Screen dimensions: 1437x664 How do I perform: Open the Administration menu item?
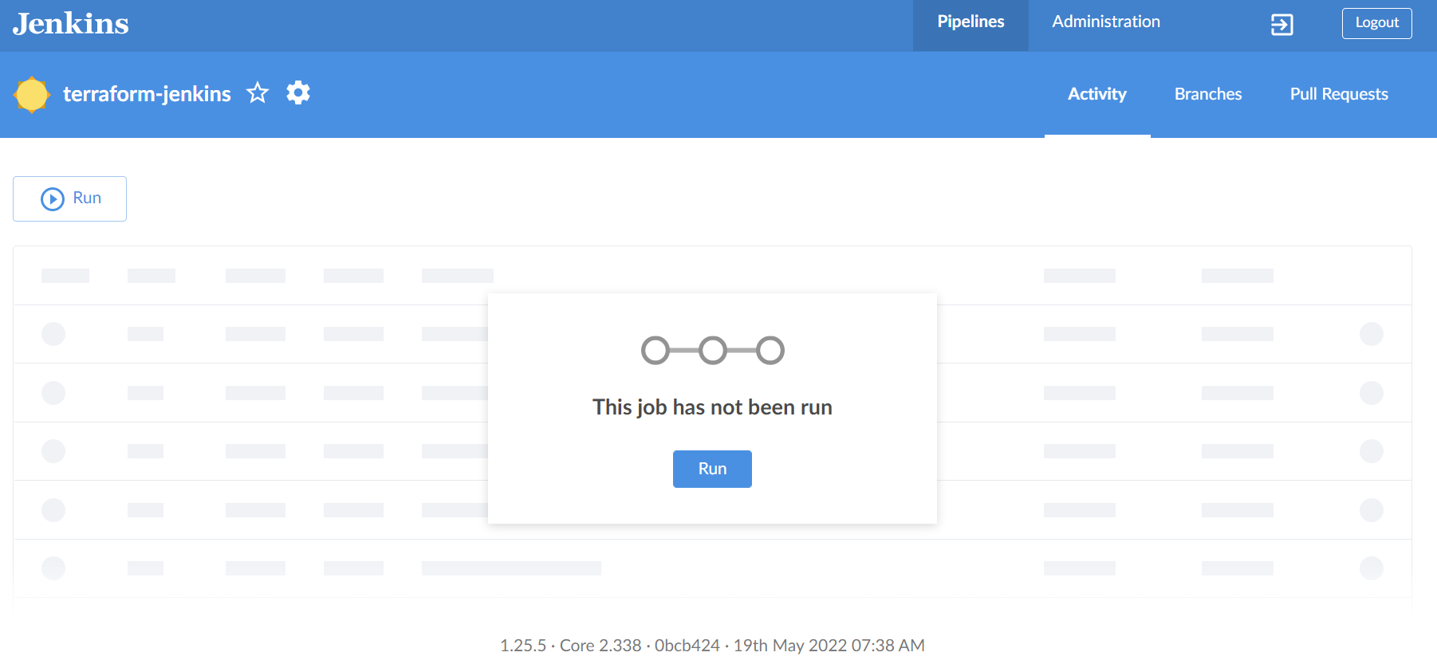click(x=1106, y=22)
